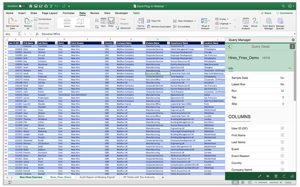Image resolution: width=300 pixels, height=187 pixels.
Task: Open the Last Name header filter dropdown
Action: [x=56, y=43]
